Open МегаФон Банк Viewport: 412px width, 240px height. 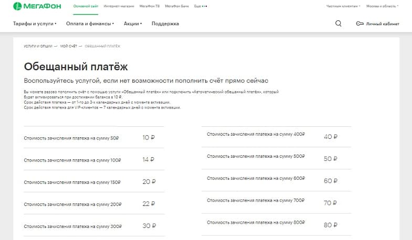pos(177,6)
